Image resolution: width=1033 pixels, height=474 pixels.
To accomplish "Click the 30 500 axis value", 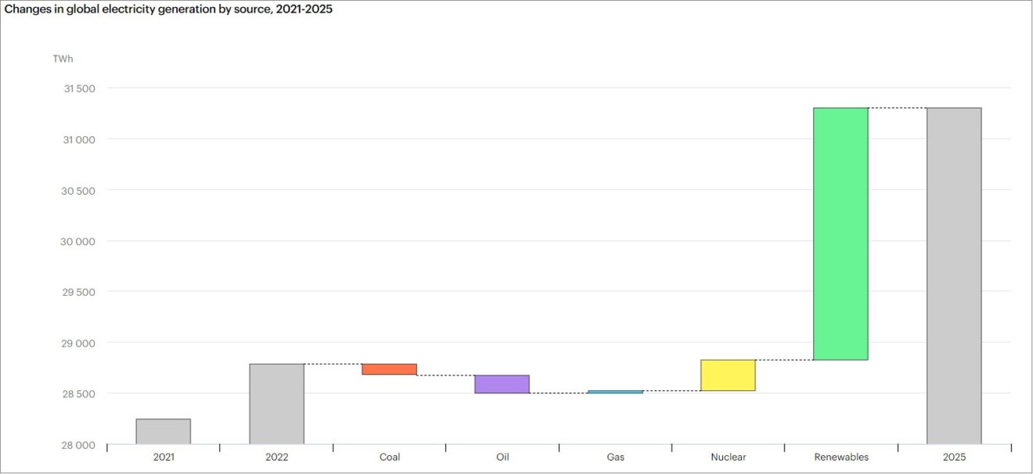I will tap(79, 190).
